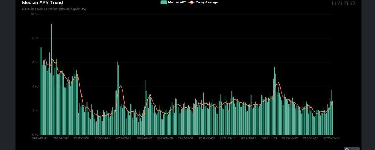Click the zoom reset back icon
The width and height of the screenshot is (375, 150).
pyautogui.click(x=340, y=3)
